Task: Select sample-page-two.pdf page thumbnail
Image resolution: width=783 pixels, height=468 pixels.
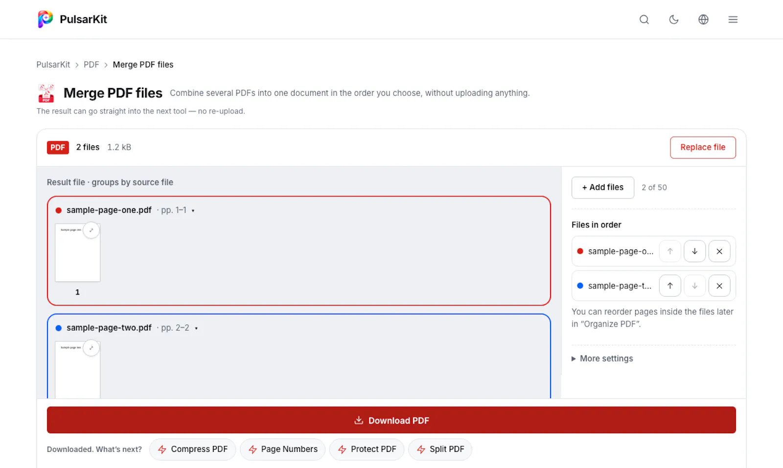Action: point(77,369)
